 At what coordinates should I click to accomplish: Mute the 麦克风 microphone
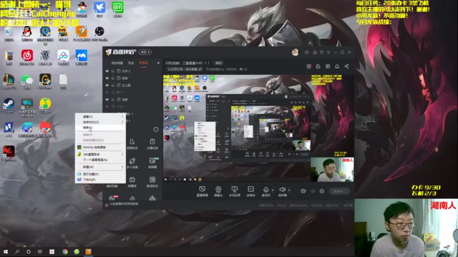click(x=266, y=191)
